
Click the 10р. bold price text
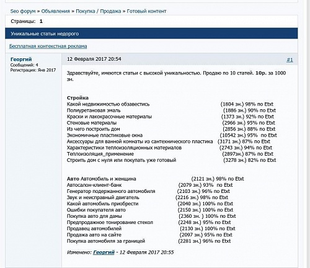(x=261, y=73)
